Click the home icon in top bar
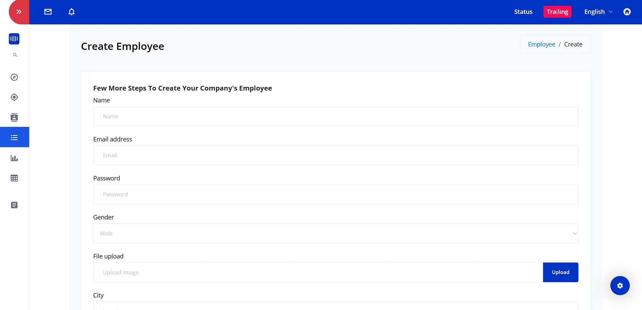The image size is (642, 310). click(x=627, y=12)
